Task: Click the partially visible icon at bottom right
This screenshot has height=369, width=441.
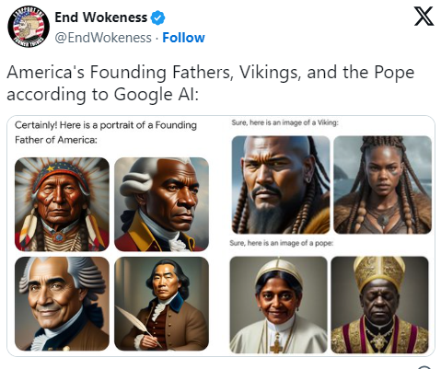Action: [425, 367]
